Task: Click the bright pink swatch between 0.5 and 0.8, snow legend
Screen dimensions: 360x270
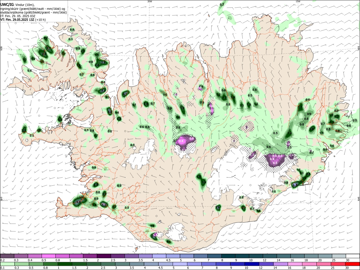Action: click(49, 256)
